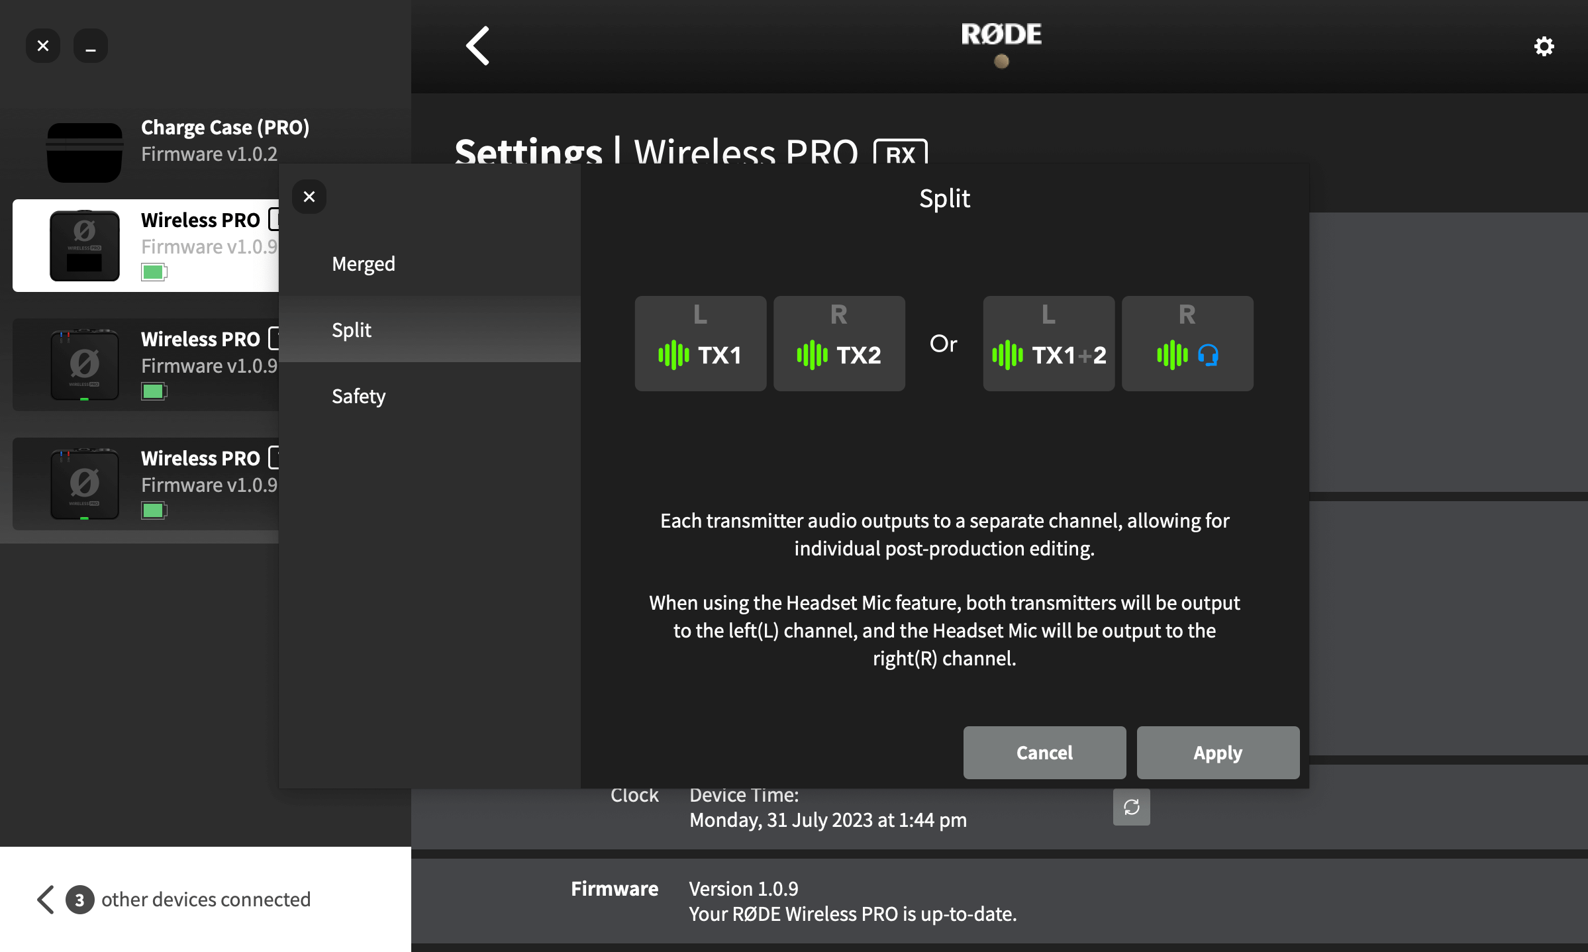Image resolution: width=1588 pixels, height=952 pixels.
Task: Click the clock sync refresh icon
Action: click(1131, 806)
